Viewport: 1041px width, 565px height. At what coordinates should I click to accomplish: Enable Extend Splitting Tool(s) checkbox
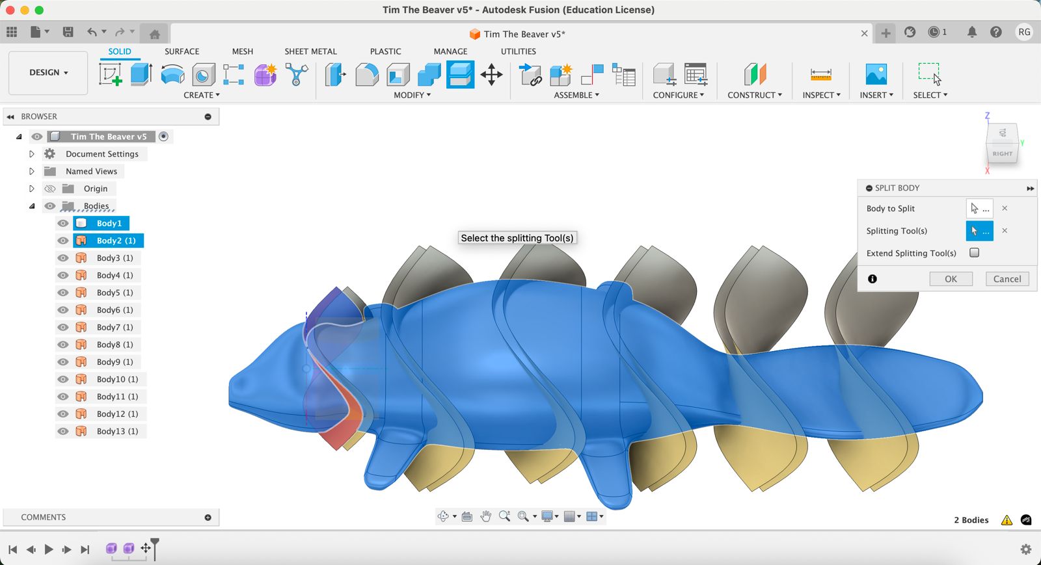[x=974, y=253]
